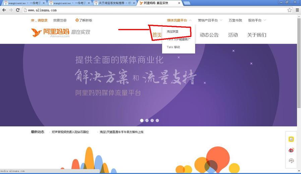Close the 阿里妈妈 赢在实效 tab
301x174 pixels.
click(179, 3)
